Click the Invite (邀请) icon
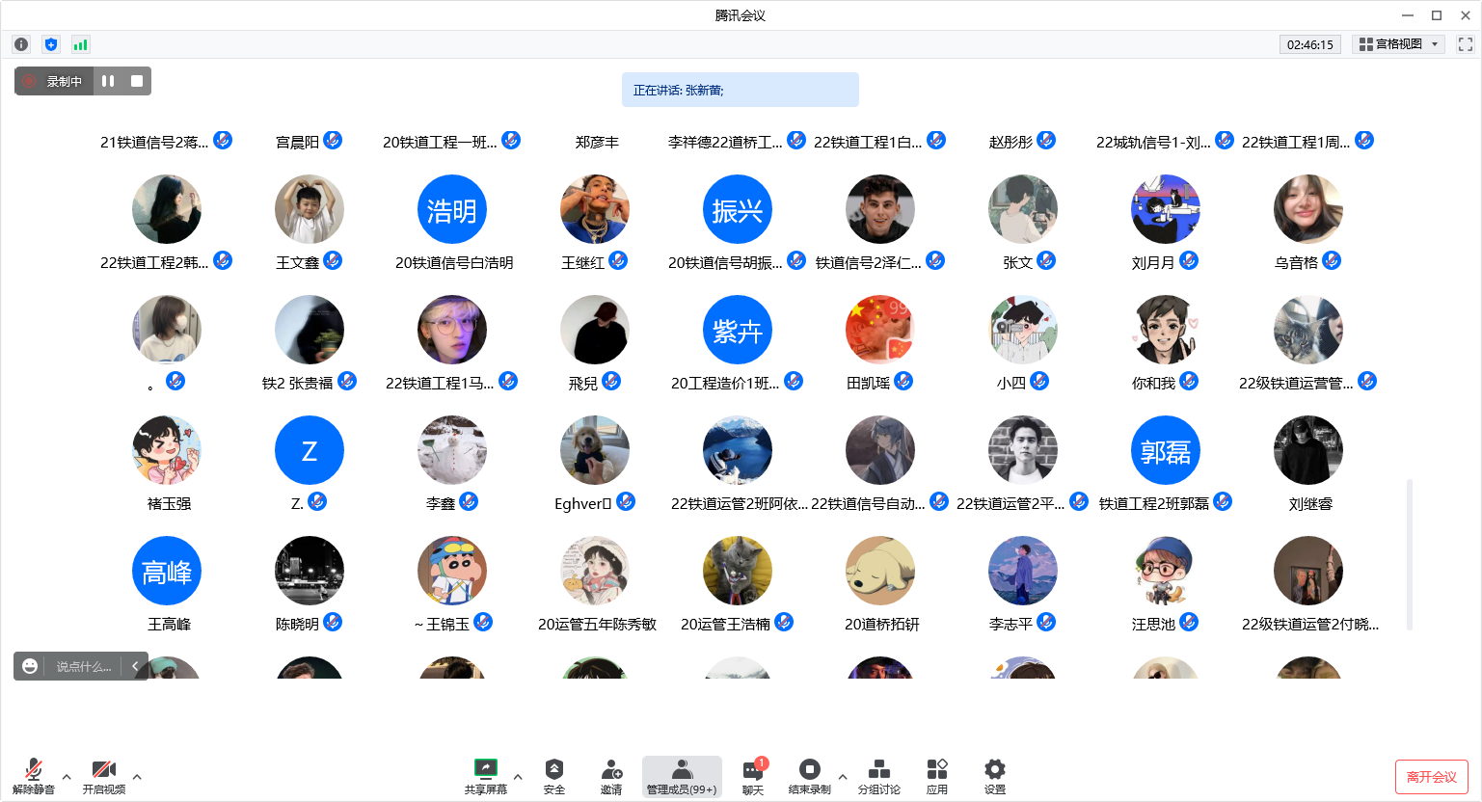Image resolution: width=1482 pixels, height=802 pixels. tap(611, 776)
